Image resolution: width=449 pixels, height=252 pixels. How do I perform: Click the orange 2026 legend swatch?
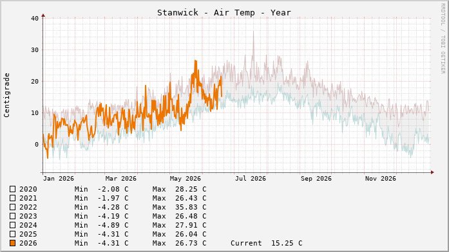tap(12, 243)
